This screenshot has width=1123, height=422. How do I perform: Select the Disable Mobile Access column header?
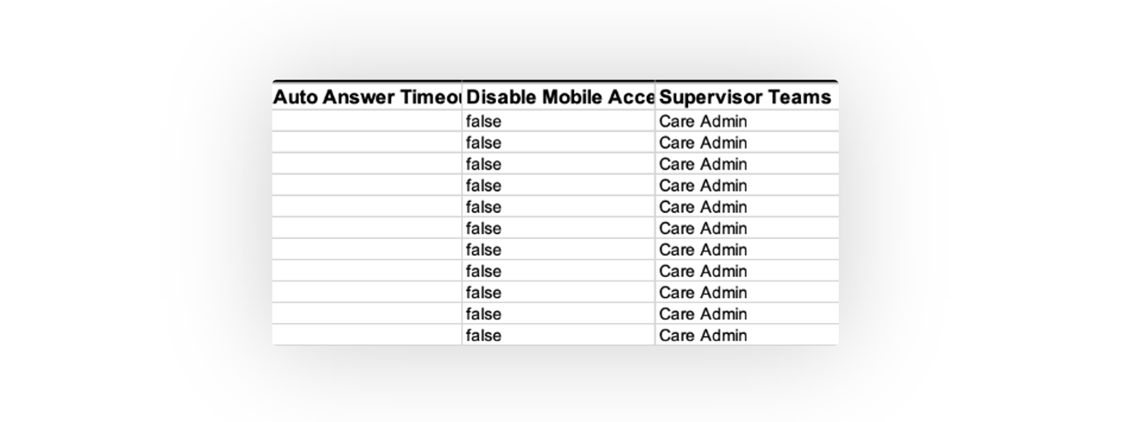pyautogui.click(x=558, y=97)
